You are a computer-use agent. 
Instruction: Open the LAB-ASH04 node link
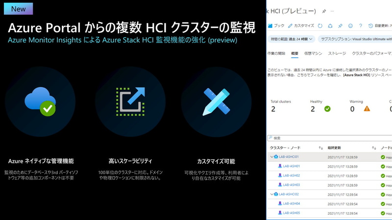pos(291,203)
